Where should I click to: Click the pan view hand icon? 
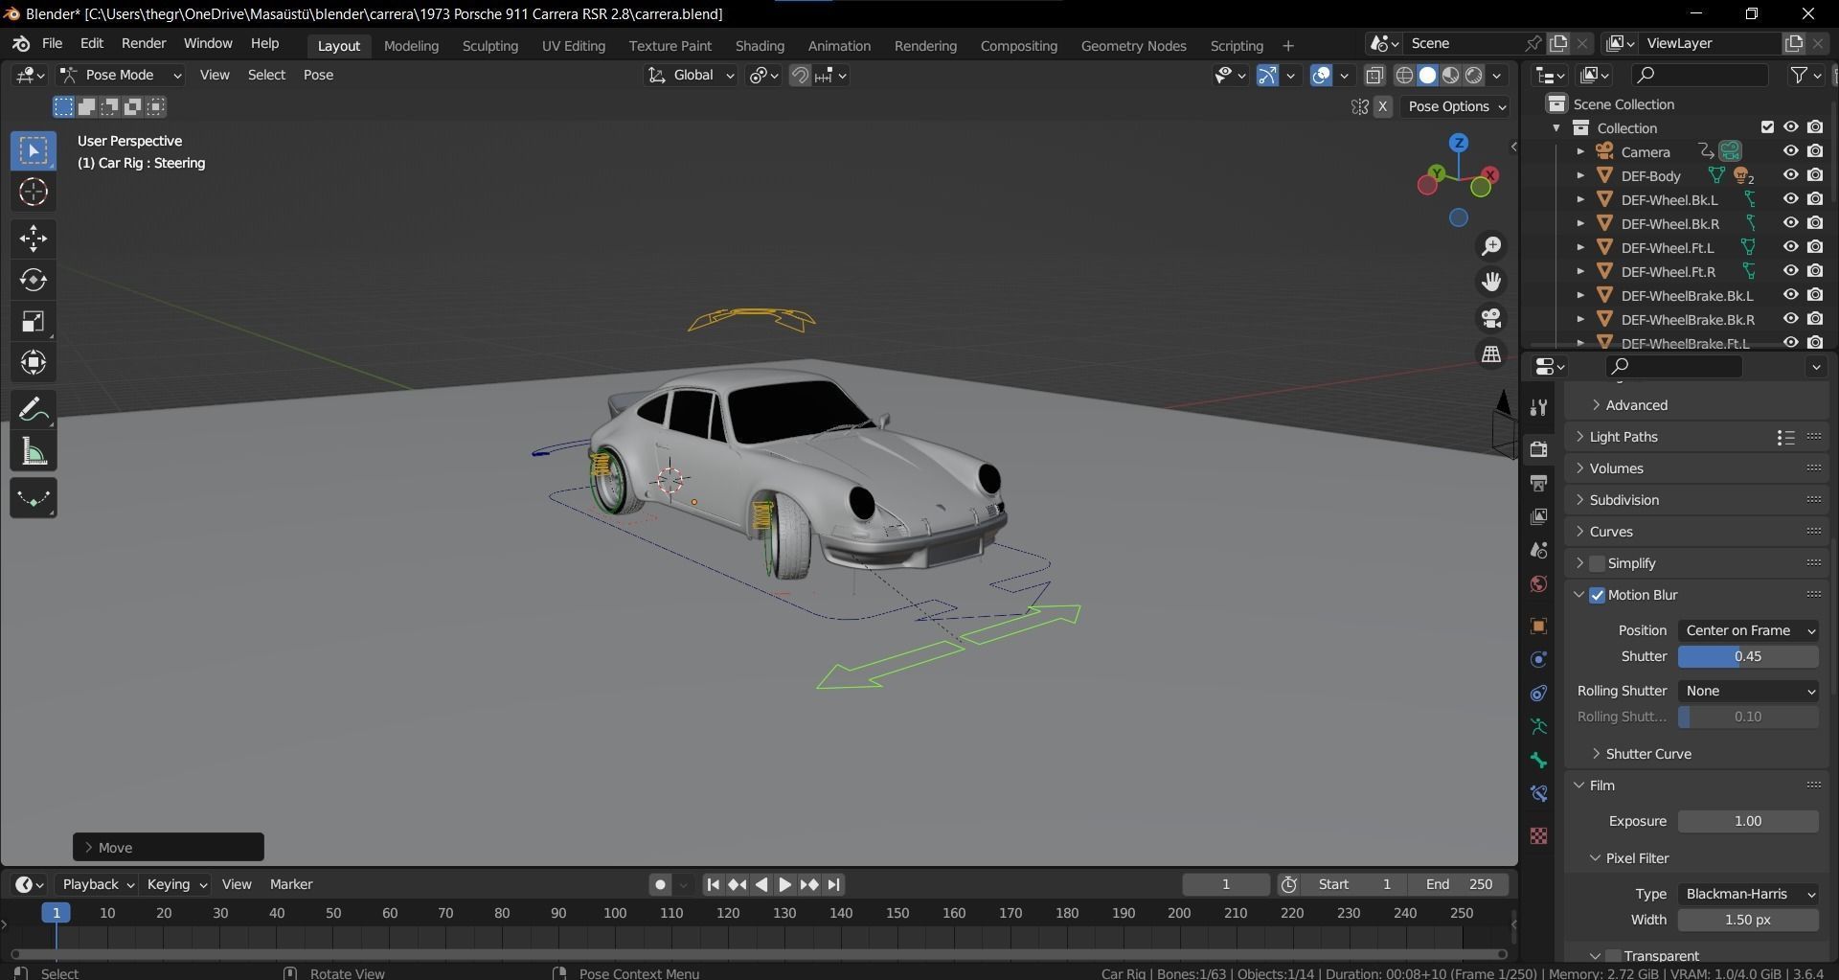tap(1491, 282)
